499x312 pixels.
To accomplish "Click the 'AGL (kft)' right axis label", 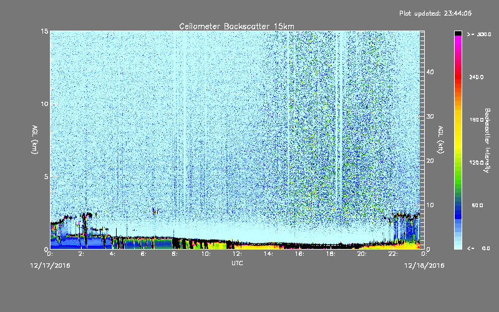I will 440,139.
